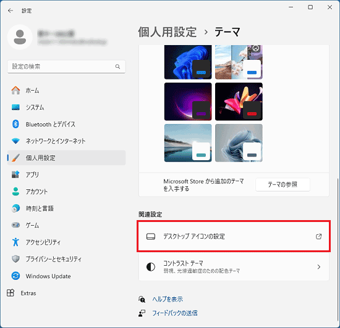340x328 pixels.
Task: Click the help icon beside ヘルプを表示
Action: (x=142, y=299)
